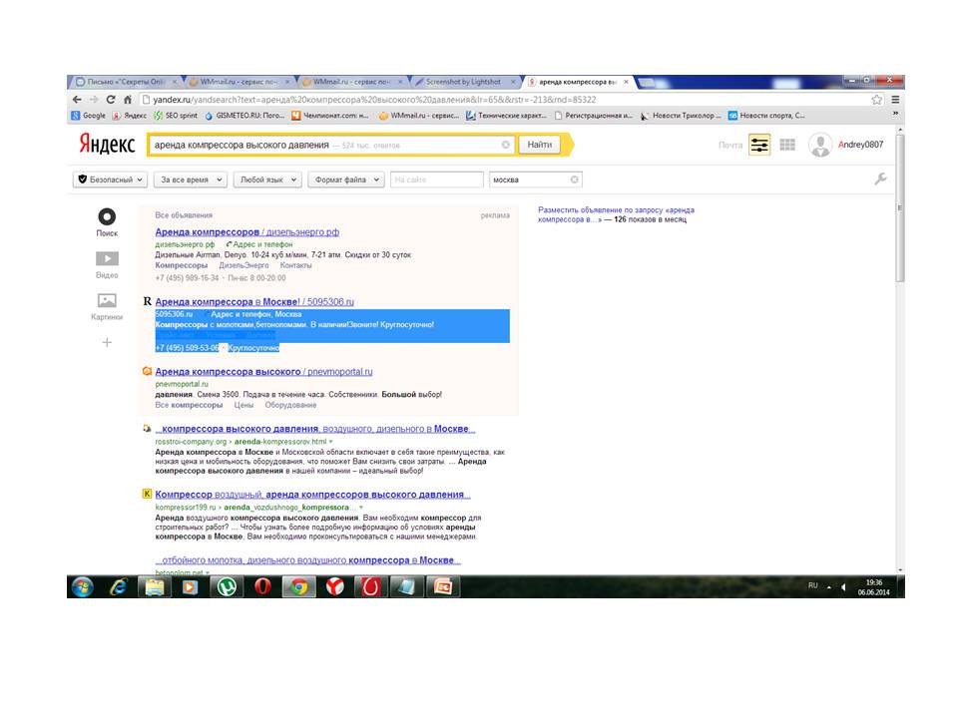Open the Новости Триколор bookmark
Image resolution: width=958 pixels, height=718 pixels.
[x=682, y=116]
